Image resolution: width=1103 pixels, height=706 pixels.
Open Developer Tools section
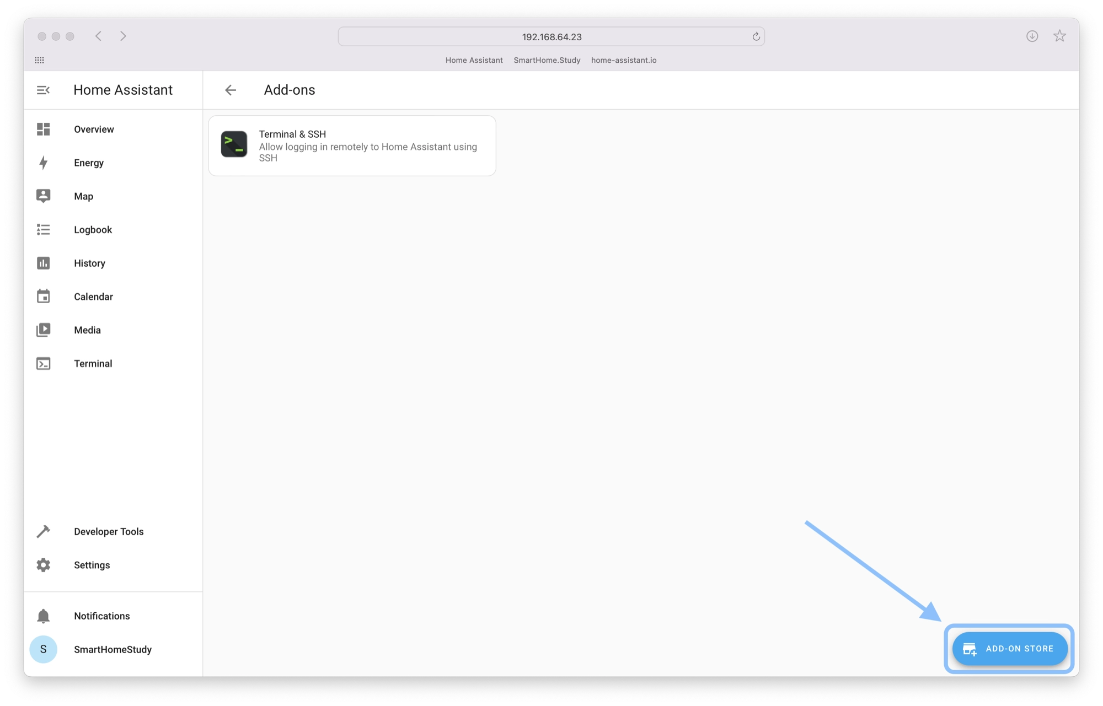[109, 531]
